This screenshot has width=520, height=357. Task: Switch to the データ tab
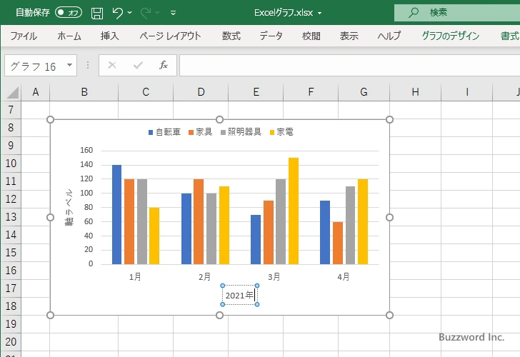pos(271,36)
